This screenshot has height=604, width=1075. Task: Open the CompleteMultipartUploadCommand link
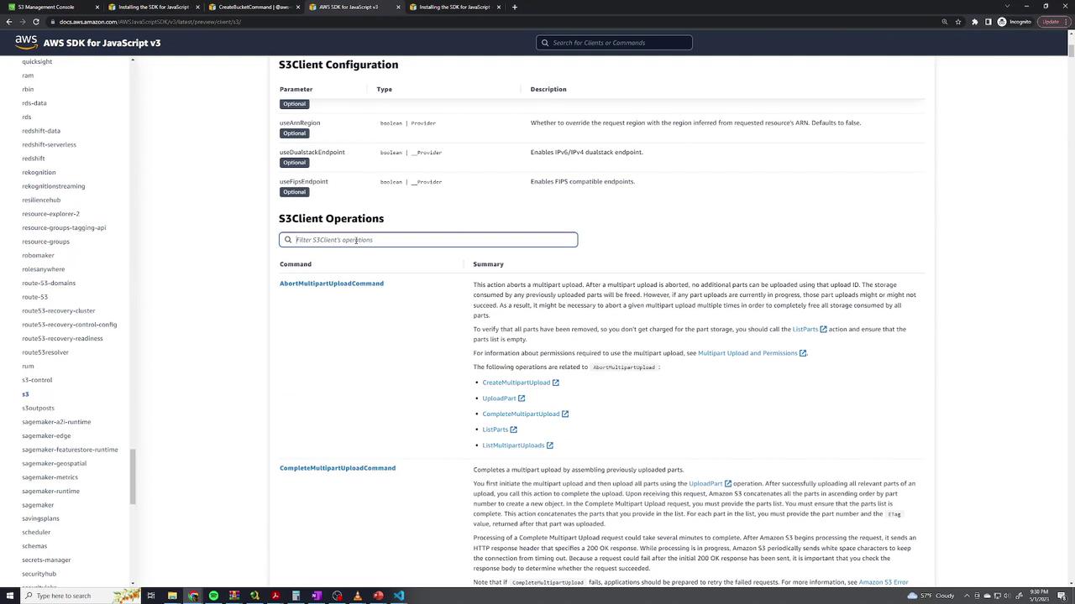click(x=338, y=468)
